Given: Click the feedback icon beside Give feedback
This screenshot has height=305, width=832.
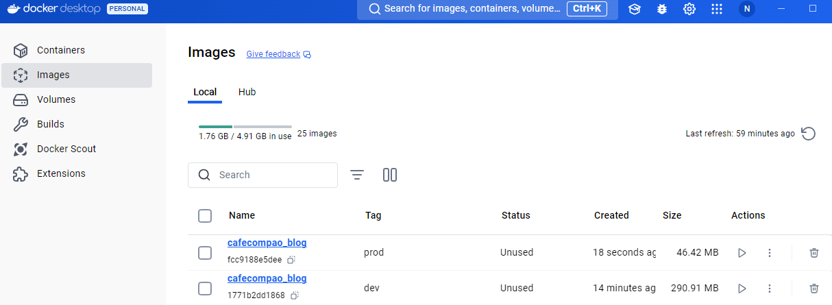Looking at the screenshot, I should [307, 54].
